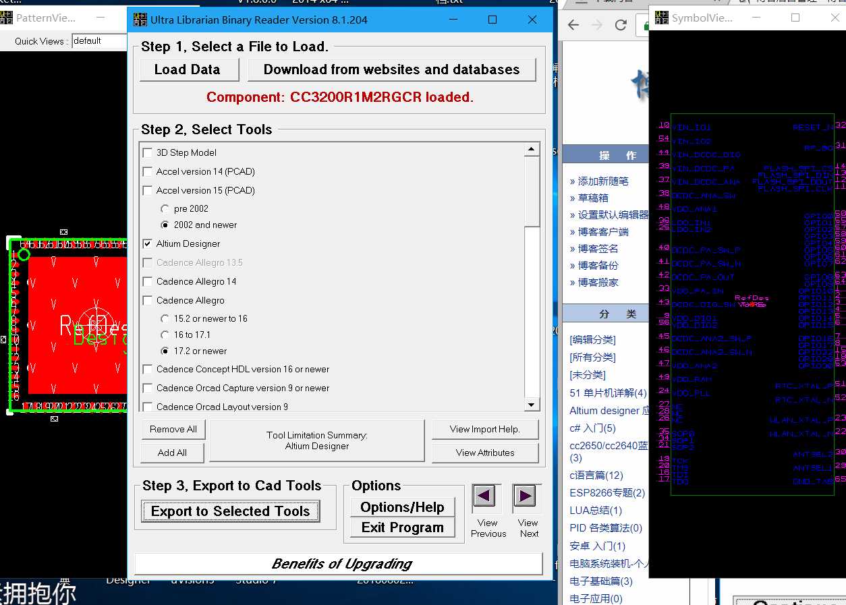Click the tools list scroll-down arrow

532,405
